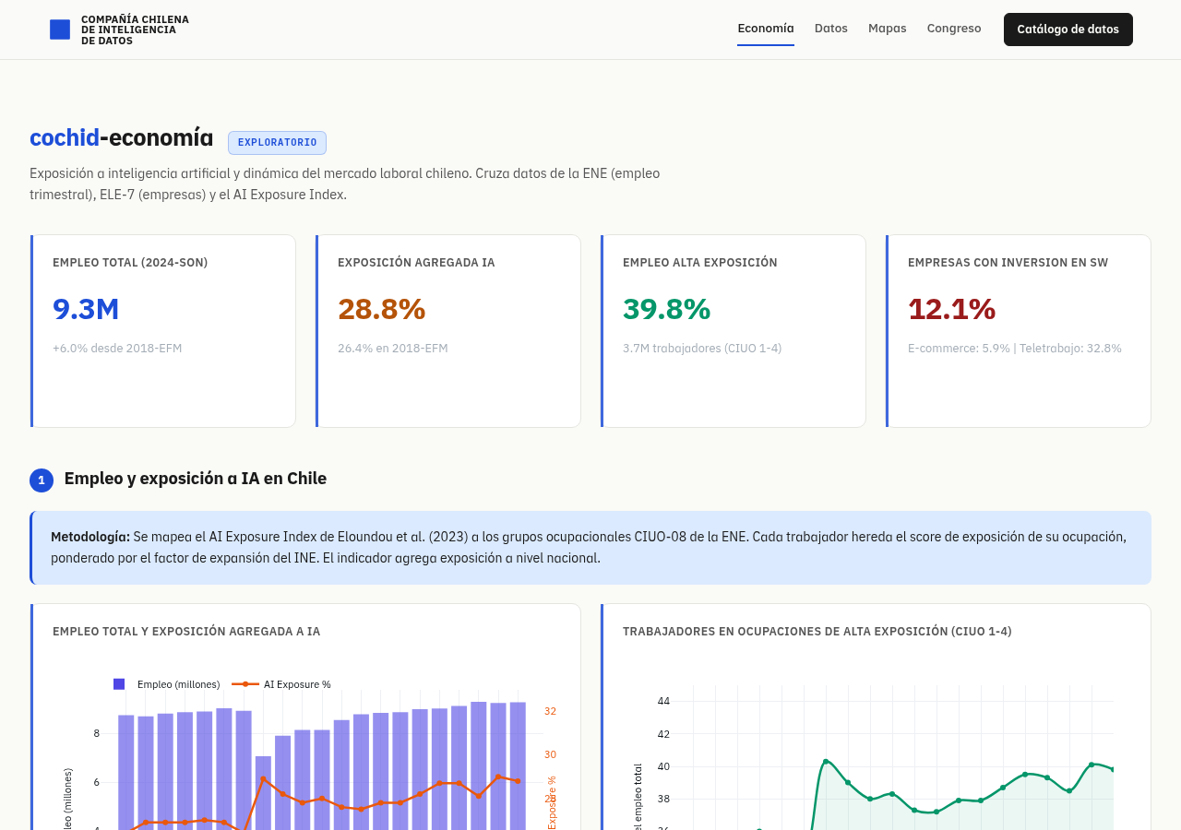Click the '26.4% en 2018-EFM' note
This screenshot has height=830, width=1181.
(393, 349)
